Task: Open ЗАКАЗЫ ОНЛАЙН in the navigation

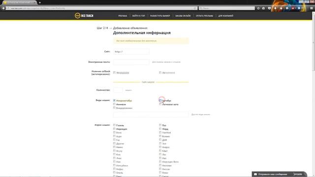Action: click(x=183, y=16)
